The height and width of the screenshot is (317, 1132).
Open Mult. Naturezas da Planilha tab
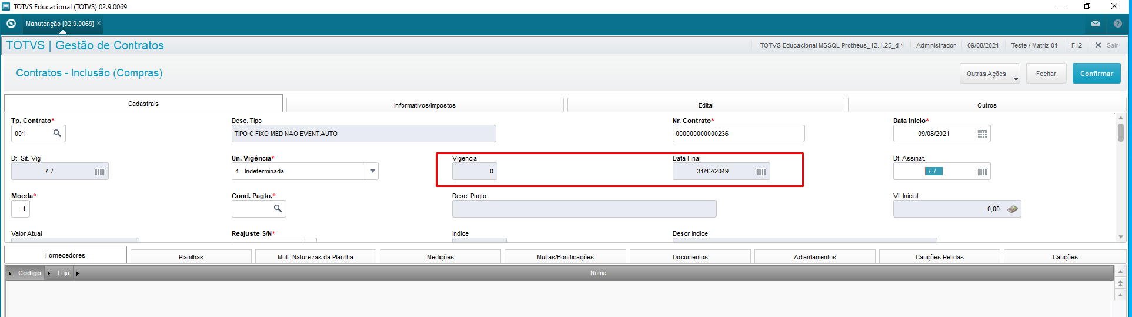pyautogui.click(x=315, y=257)
